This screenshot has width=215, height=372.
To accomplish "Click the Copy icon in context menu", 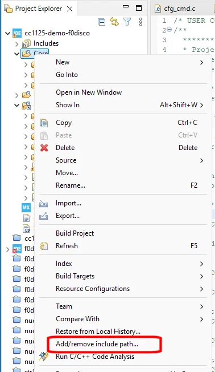I will coord(44,123).
